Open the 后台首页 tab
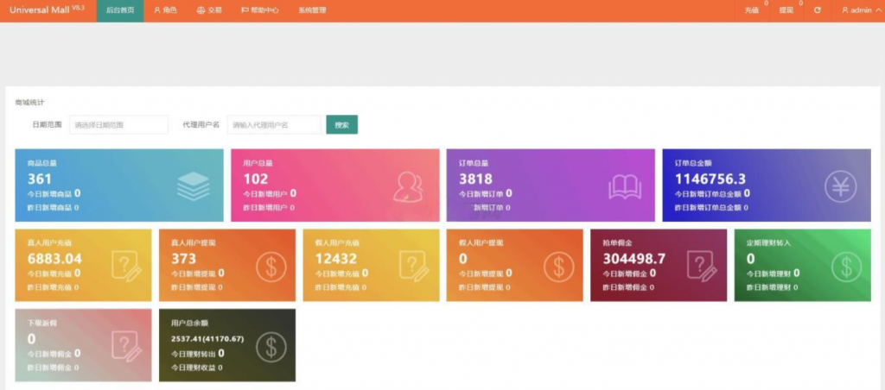The image size is (885, 390). tap(120, 10)
